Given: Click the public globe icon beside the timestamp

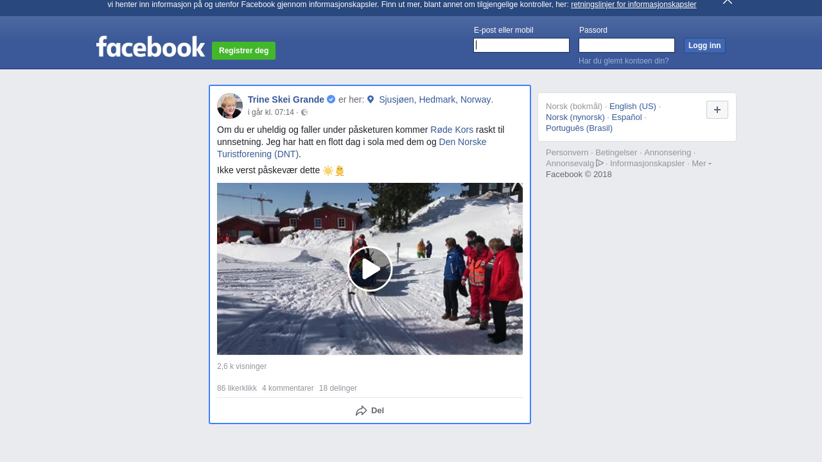Looking at the screenshot, I should tap(304, 112).
